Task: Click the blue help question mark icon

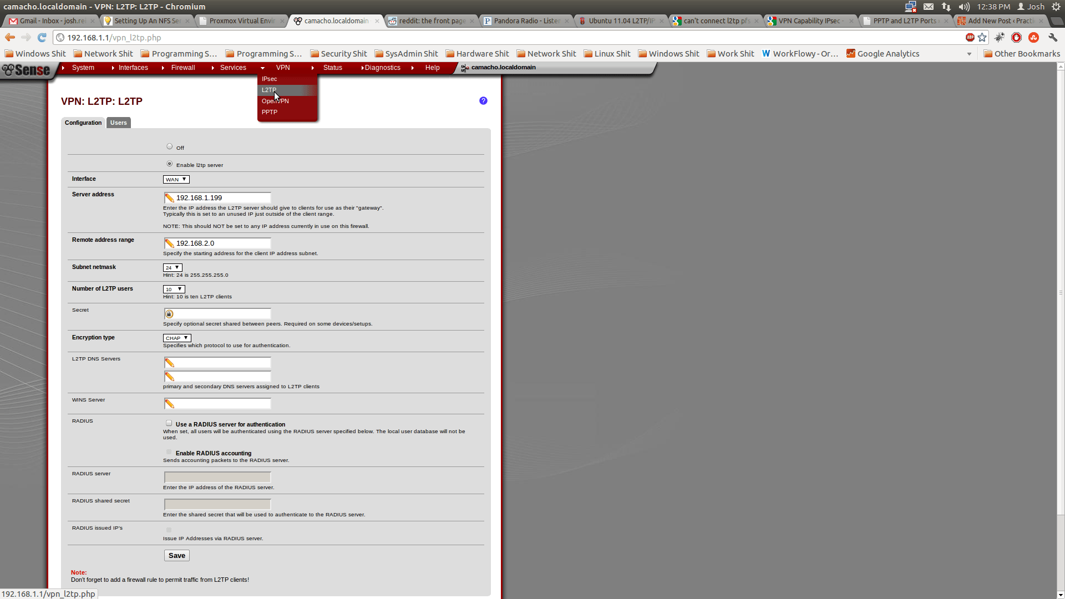Action: point(483,100)
